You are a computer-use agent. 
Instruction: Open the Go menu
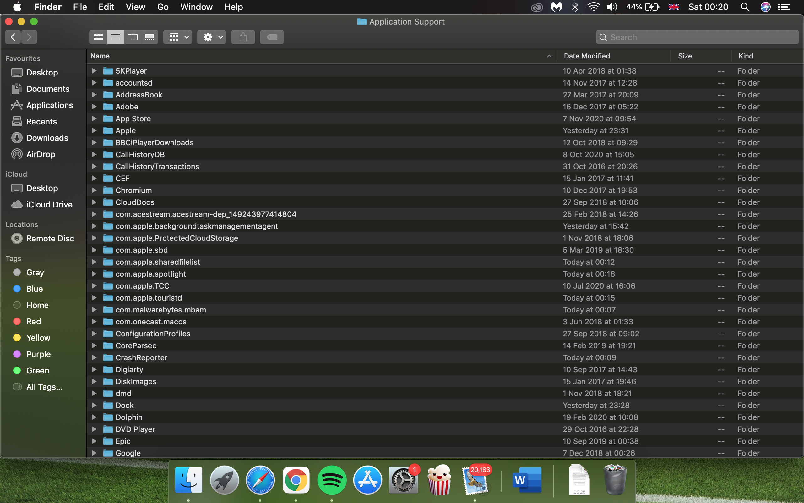[x=162, y=7]
